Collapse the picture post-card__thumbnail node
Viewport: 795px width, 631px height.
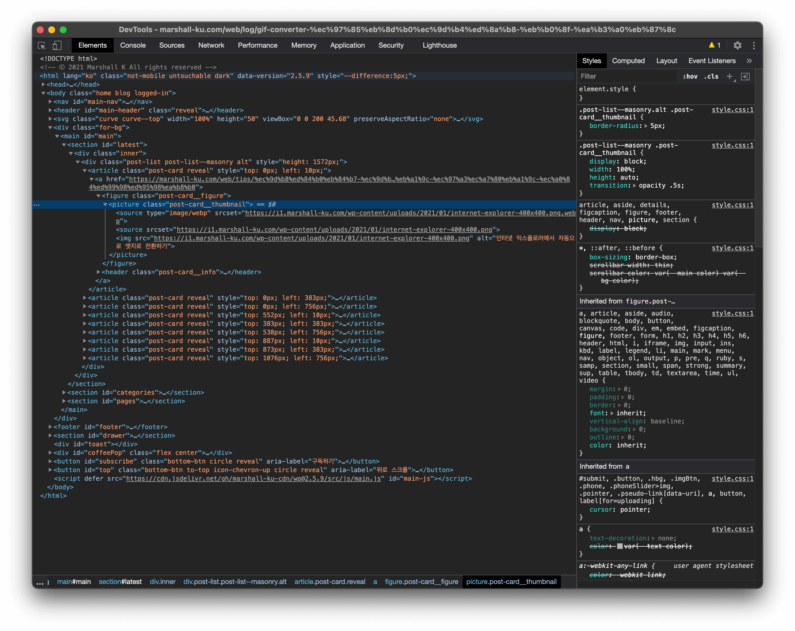click(105, 205)
